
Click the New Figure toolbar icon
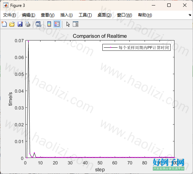click(4, 24)
